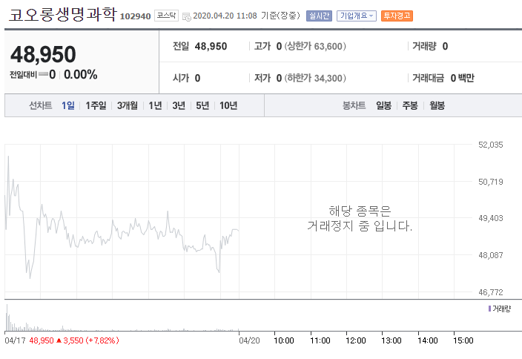Viewport: 522px width, 359px height.
Task: Select the 3년 line chart tab
Action: click(x=179, y=105)
